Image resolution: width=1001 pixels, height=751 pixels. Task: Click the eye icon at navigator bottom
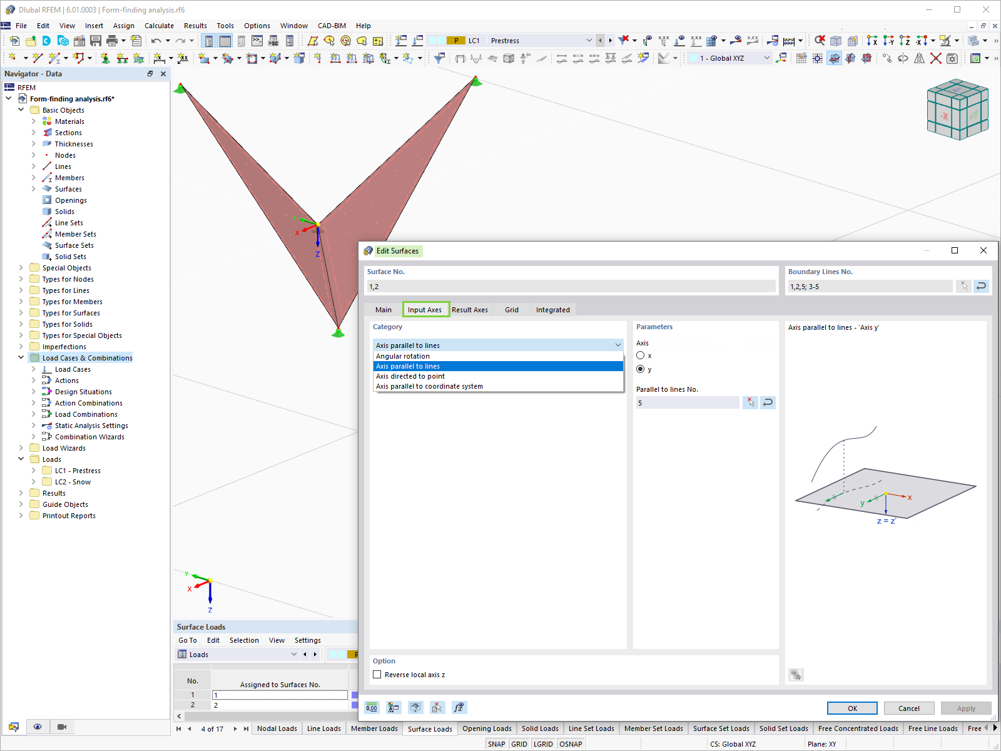click(38, 727)
